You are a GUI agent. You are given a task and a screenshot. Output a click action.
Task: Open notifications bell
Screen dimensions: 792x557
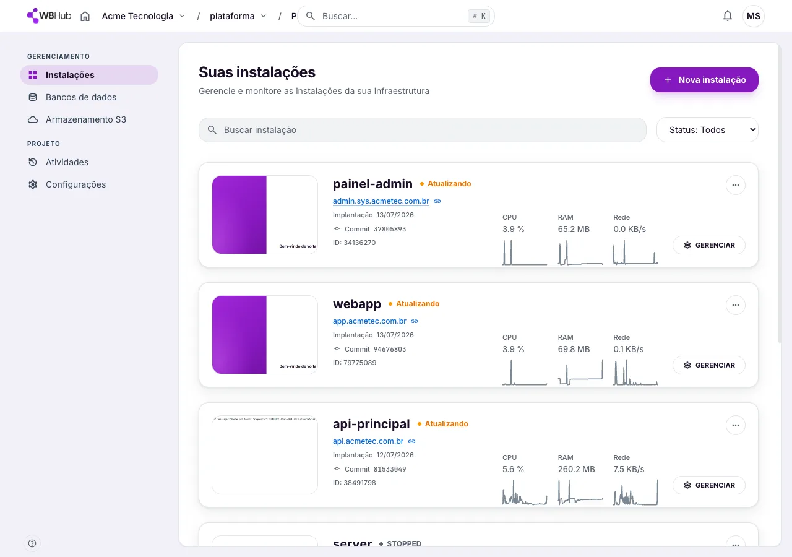728,16
